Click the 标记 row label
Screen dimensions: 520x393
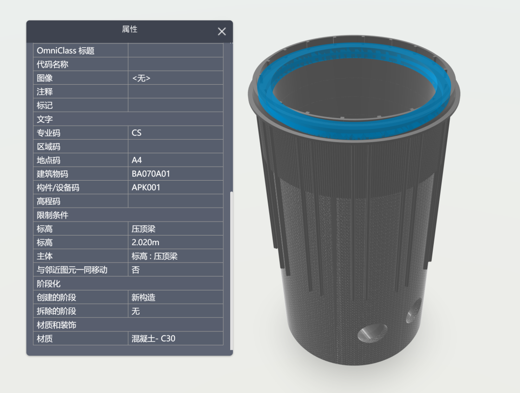44,105
